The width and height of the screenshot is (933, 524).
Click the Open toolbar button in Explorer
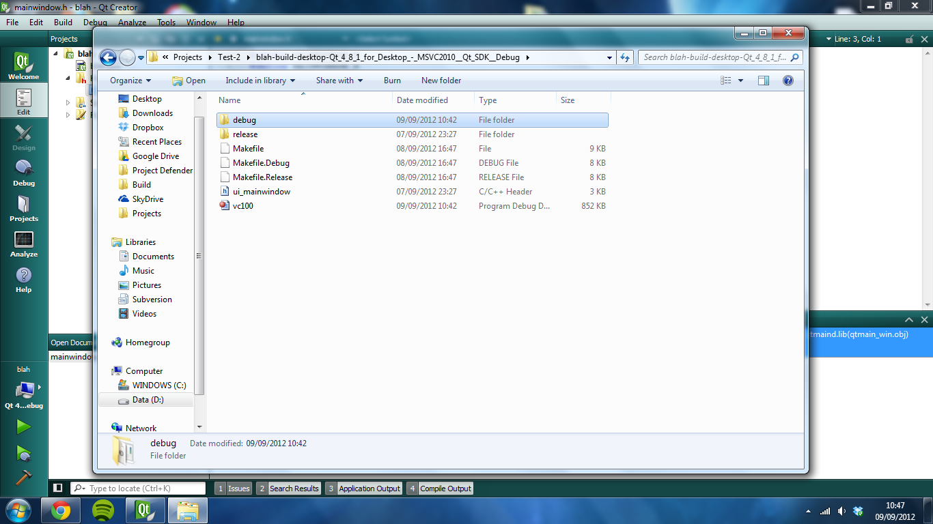pos(189,81)
